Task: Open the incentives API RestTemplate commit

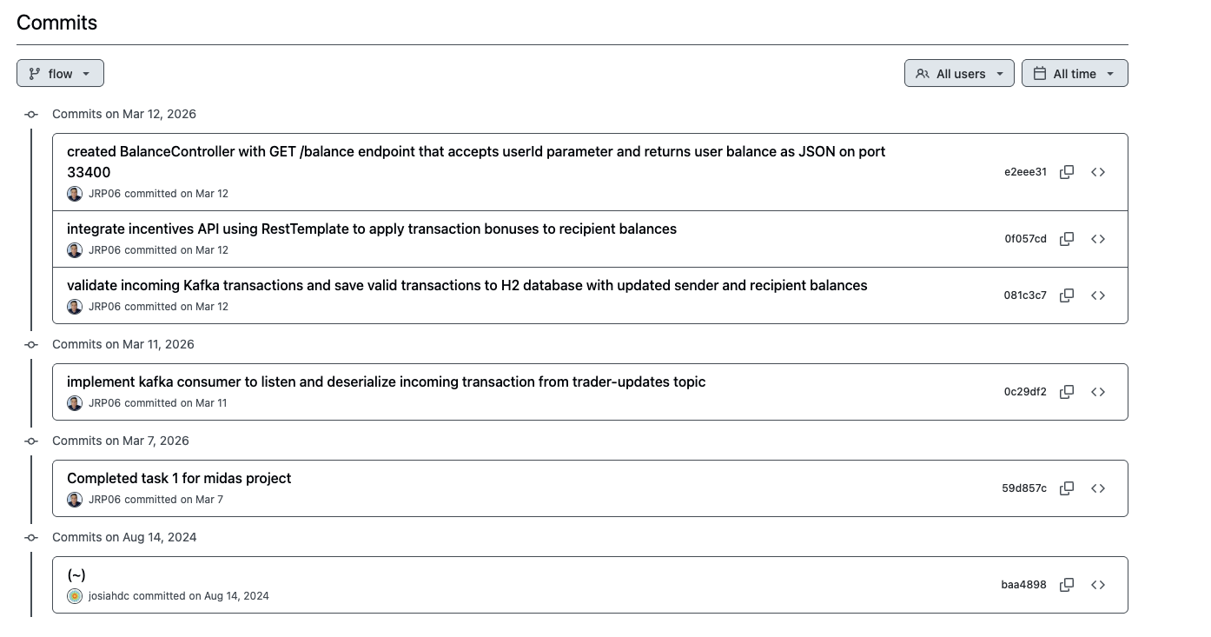Action: 371,229
